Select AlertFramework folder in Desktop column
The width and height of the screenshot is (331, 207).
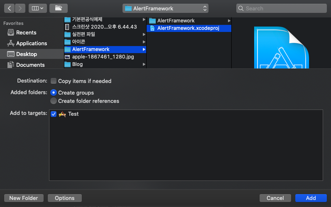click(x=105, y=49)
